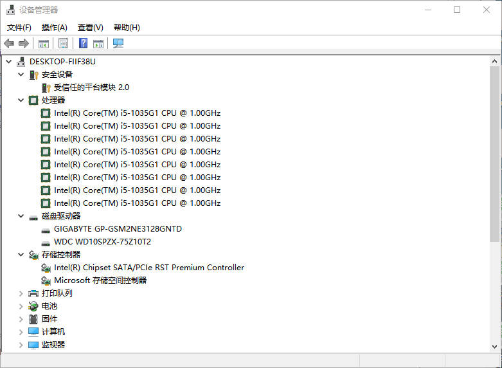This screenshot has height=368, width=502.
Task: Open the 帮助(H) menu
Action: click(x=127, y=28)
